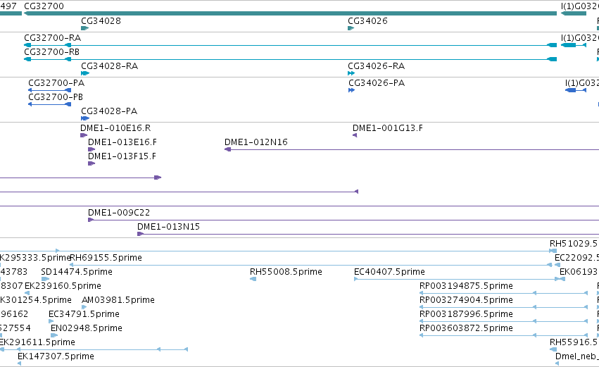Select the CG34028-PA protein glyph
Image resolution: width=599 pixels, height=367 pixels.
pyautogui.click(x=85, y=118)
